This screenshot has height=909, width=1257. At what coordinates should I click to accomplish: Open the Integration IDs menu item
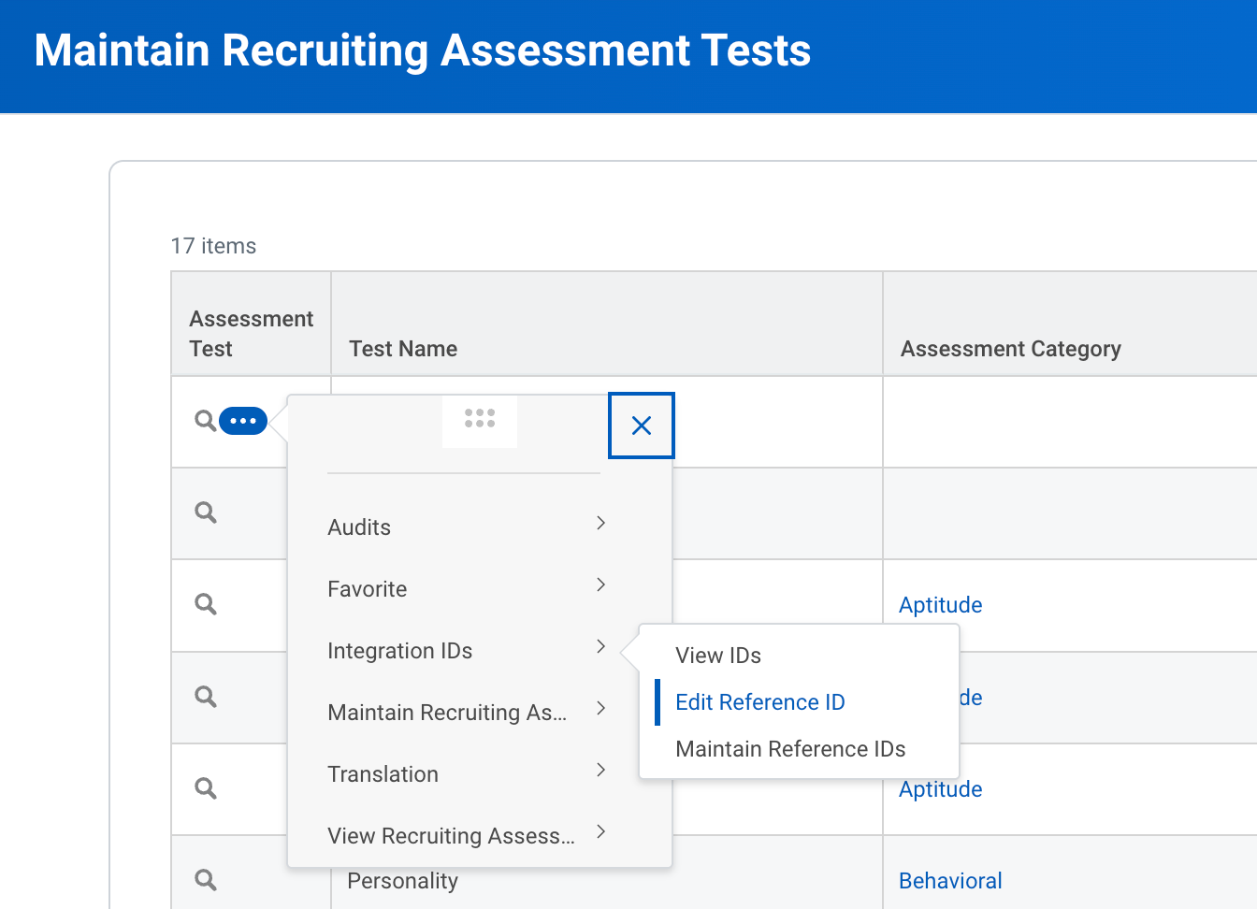pyautogui.click(x=400, y=651)
